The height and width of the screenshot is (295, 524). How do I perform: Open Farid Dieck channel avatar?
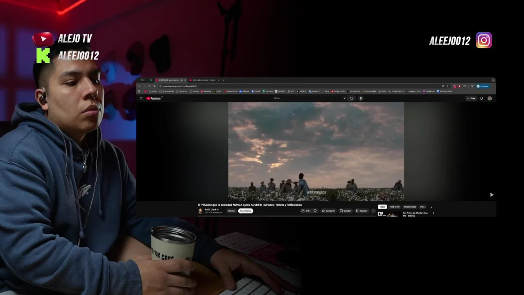pyautogui.click(x=200, y=211)
